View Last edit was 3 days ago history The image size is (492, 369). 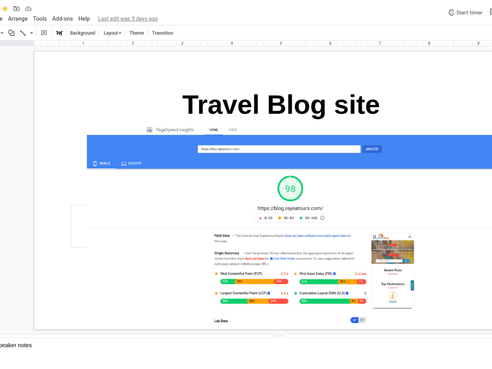pos(128,19)
